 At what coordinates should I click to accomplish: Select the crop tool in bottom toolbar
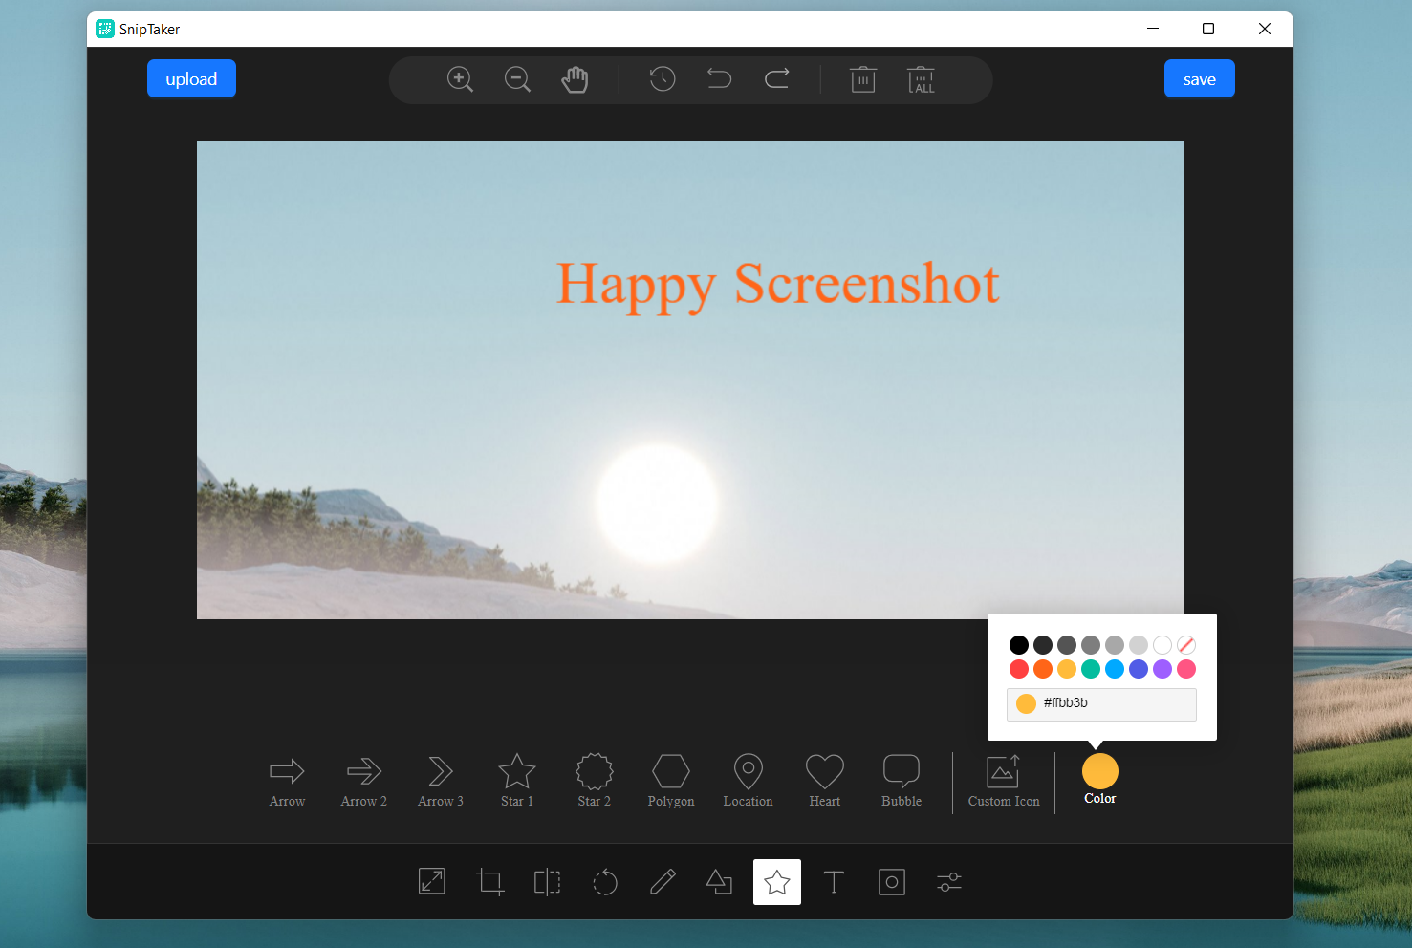[x=489, y=881]
